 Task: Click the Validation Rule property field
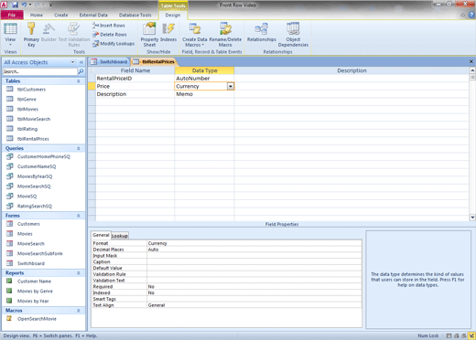(x=254, y=274)
